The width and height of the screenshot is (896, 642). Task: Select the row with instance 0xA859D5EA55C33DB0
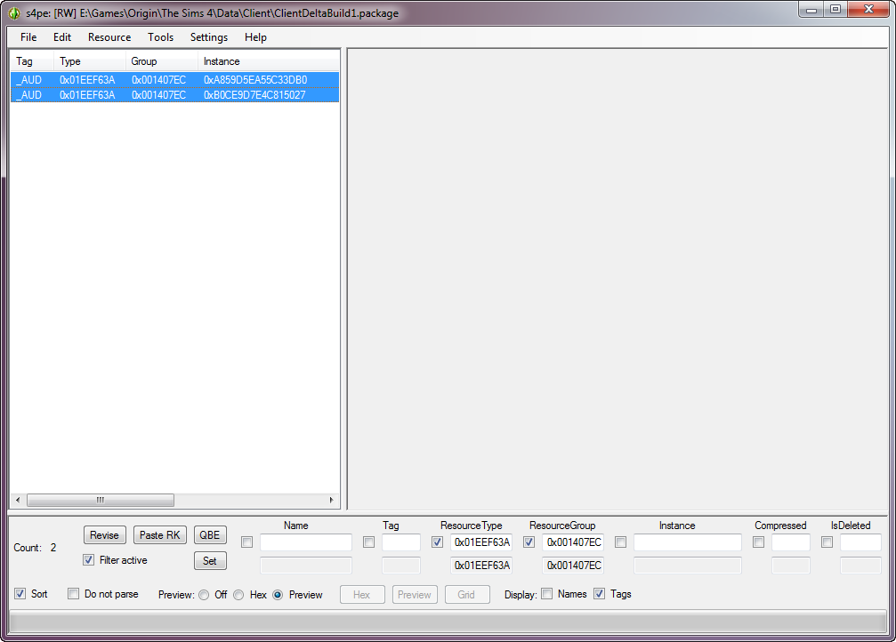(x=175, y=80)
